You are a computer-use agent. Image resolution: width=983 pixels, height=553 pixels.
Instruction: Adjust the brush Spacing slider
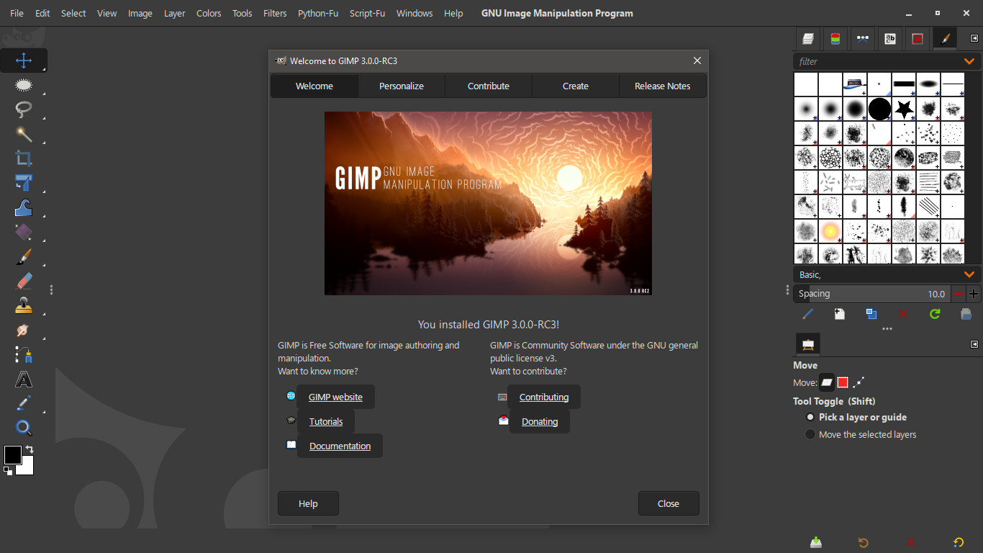coord(872,294)
